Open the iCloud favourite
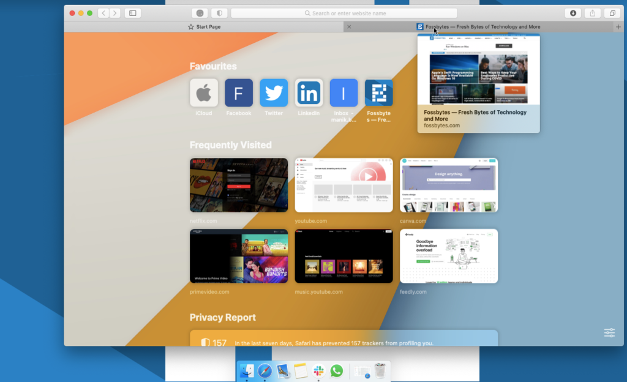627x382 pixels. 204,92
